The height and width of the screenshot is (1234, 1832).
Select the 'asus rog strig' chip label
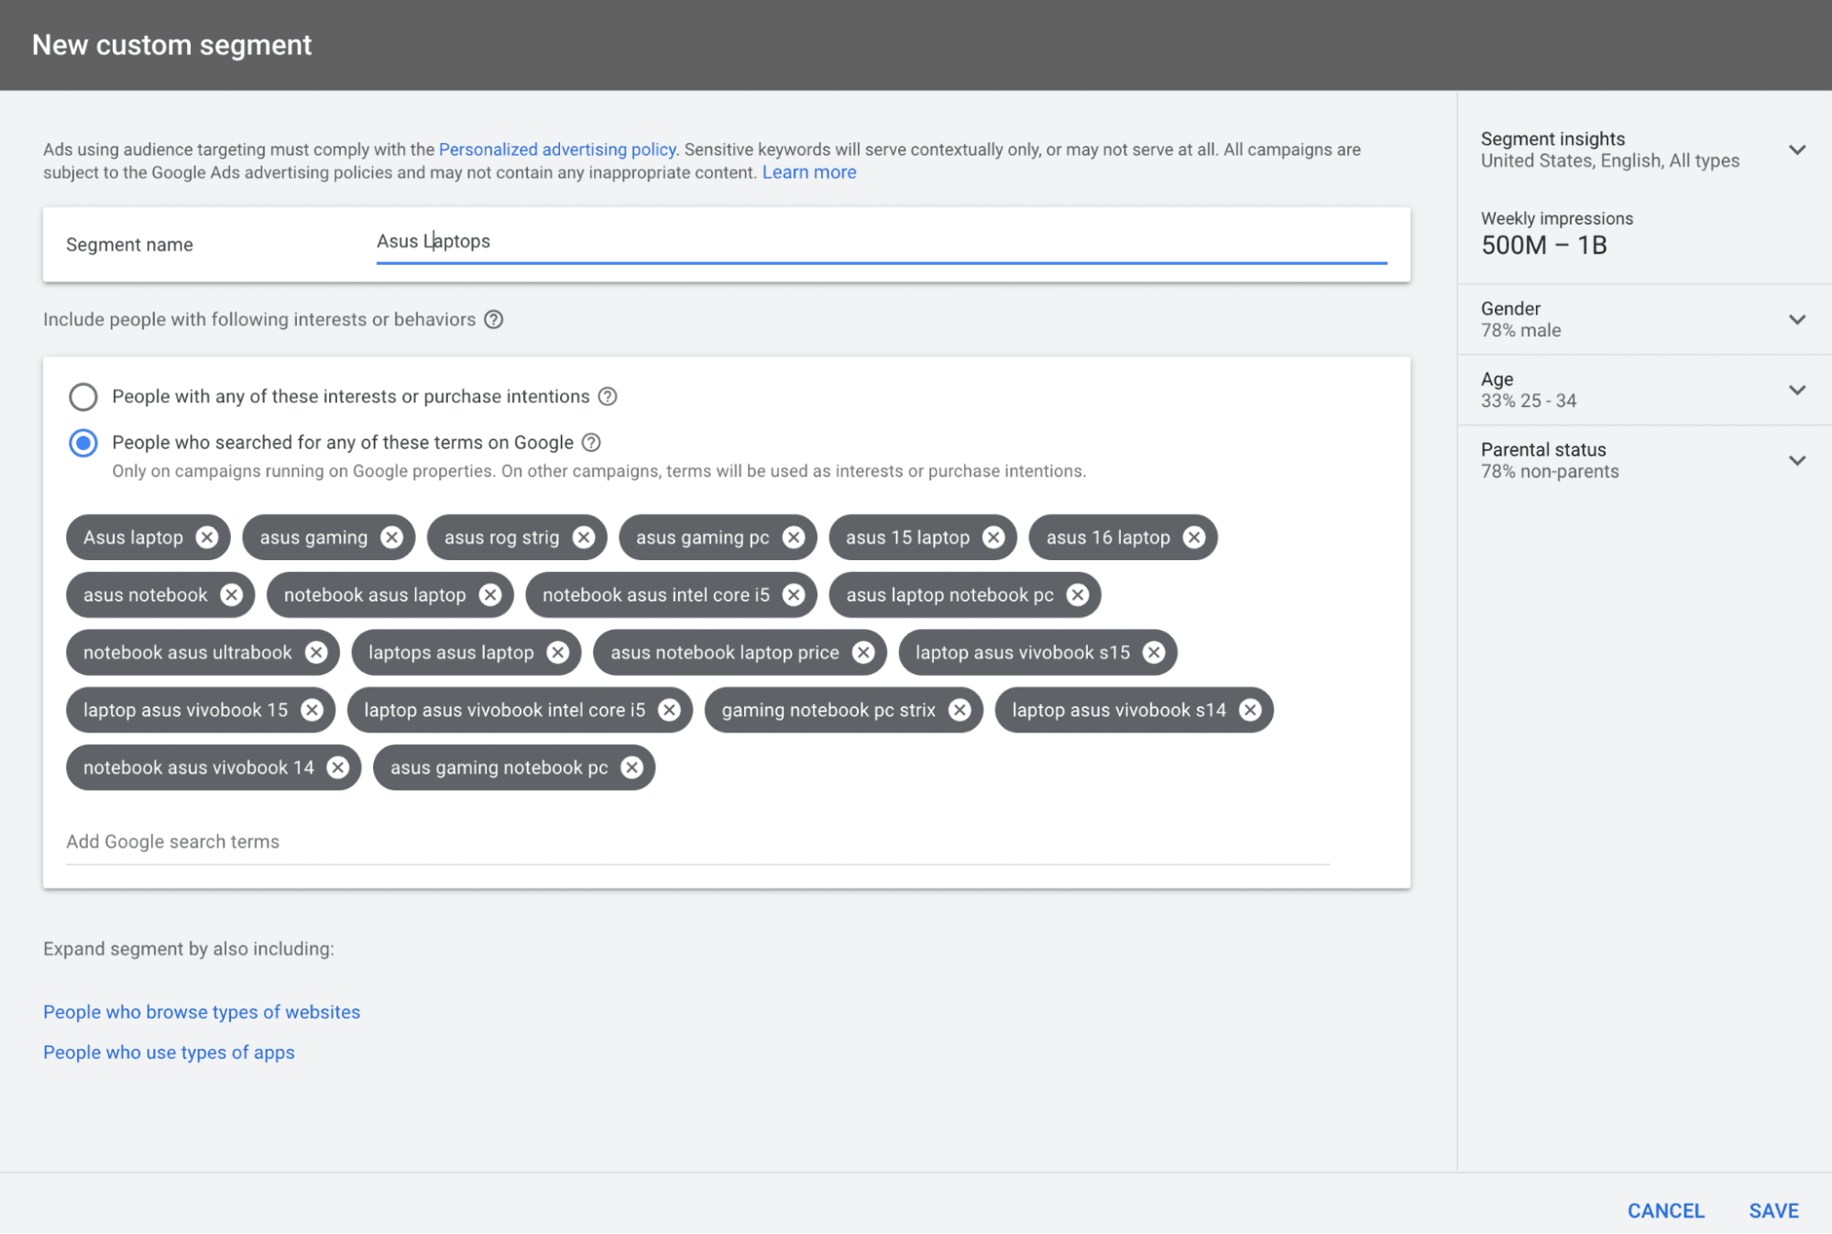pyautogui.click(x=501, y=538)
